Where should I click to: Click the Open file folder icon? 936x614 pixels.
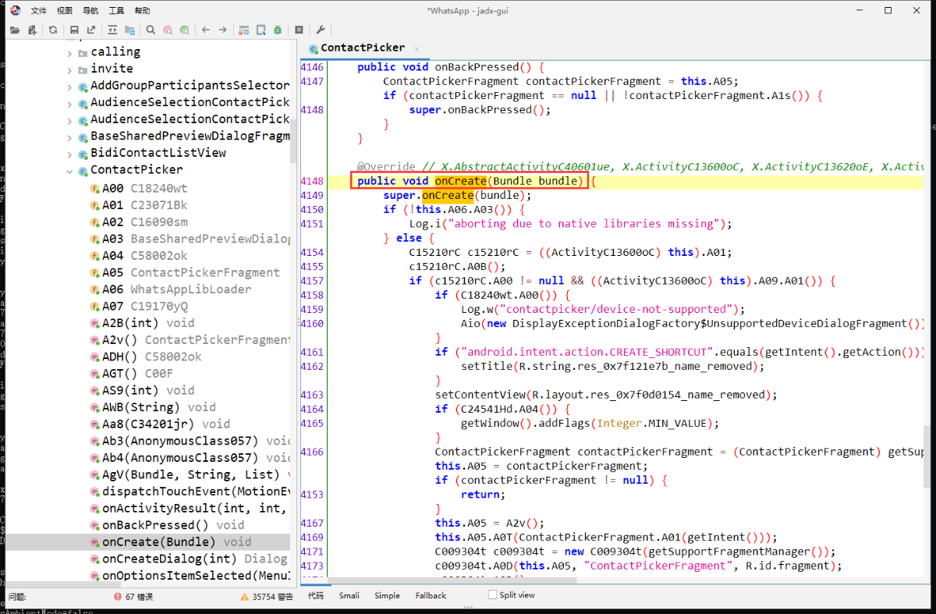click(15, 30)
